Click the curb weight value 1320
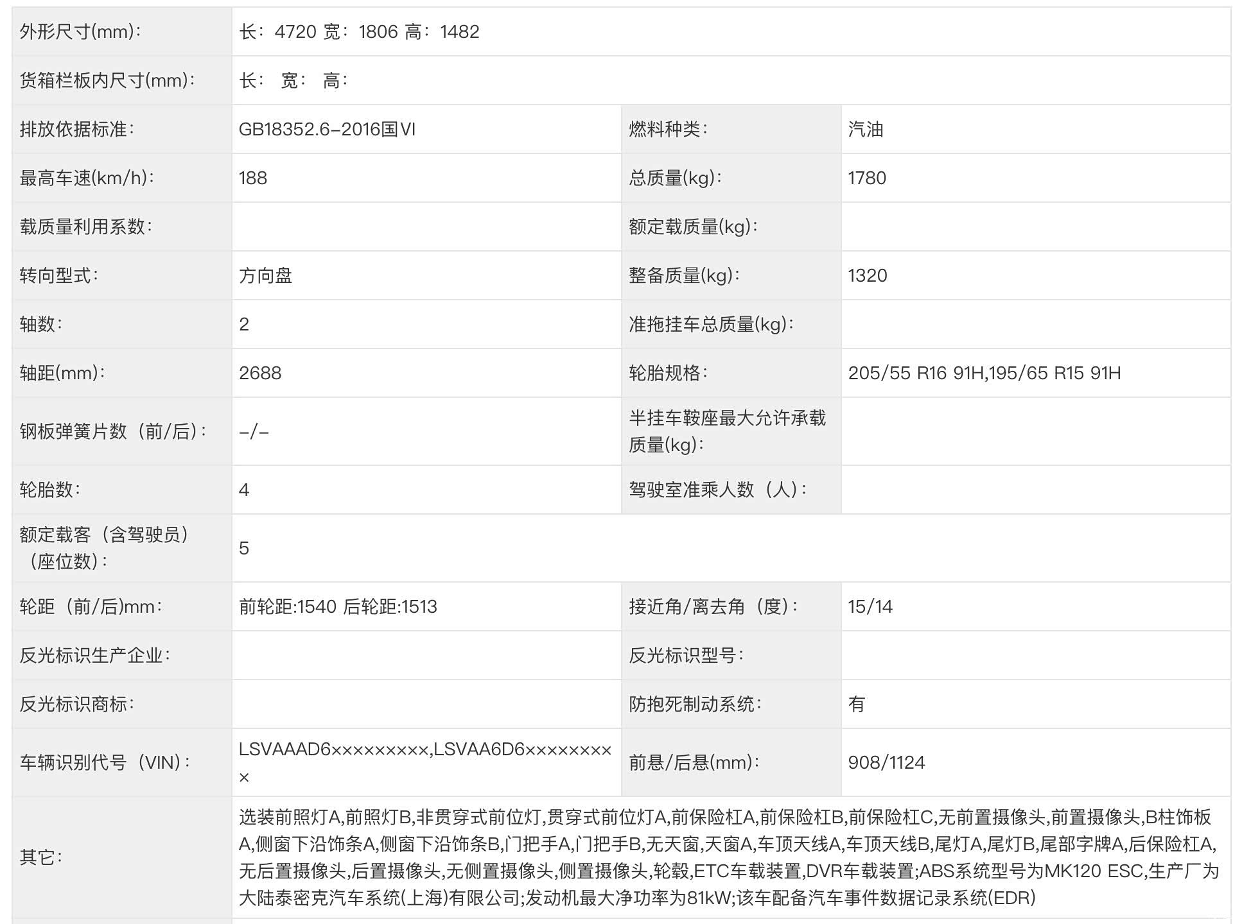This screenshot has height=924, width=1242. pos(867,275)
